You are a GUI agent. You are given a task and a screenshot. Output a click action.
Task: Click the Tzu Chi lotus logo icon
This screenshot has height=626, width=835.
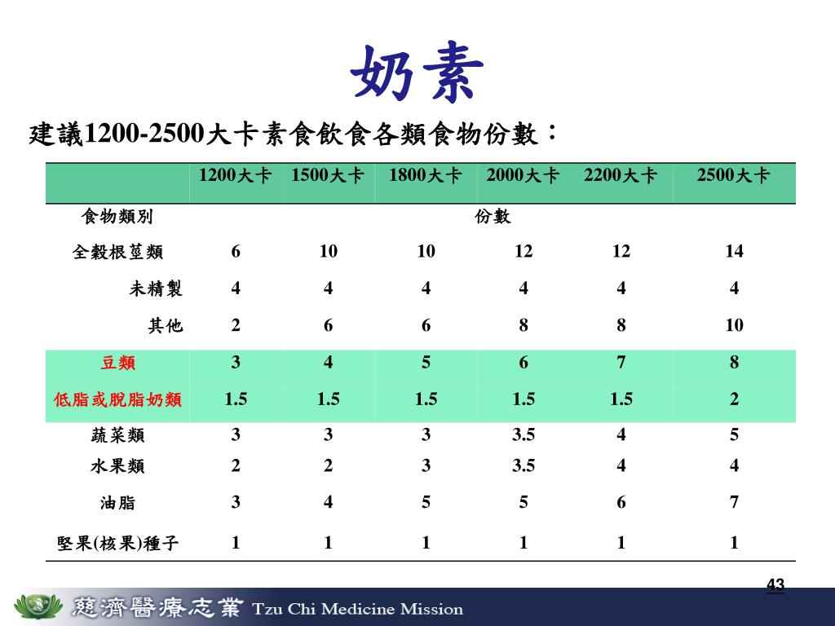(x=38, y=606)
